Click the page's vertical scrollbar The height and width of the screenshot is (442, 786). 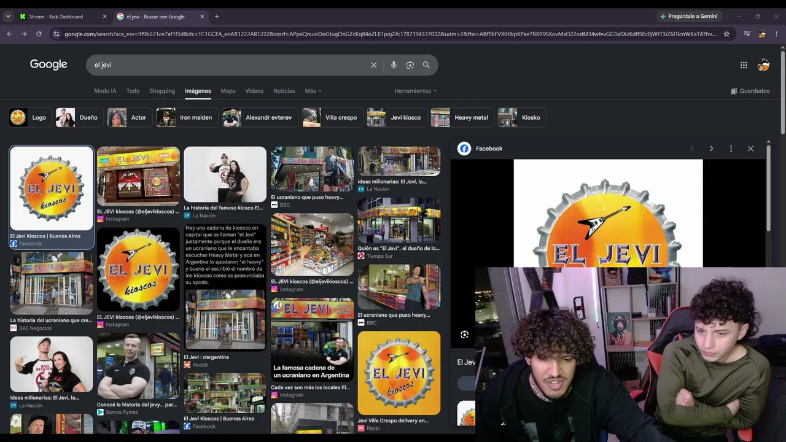pyautogui.click(x=782, y=92)
